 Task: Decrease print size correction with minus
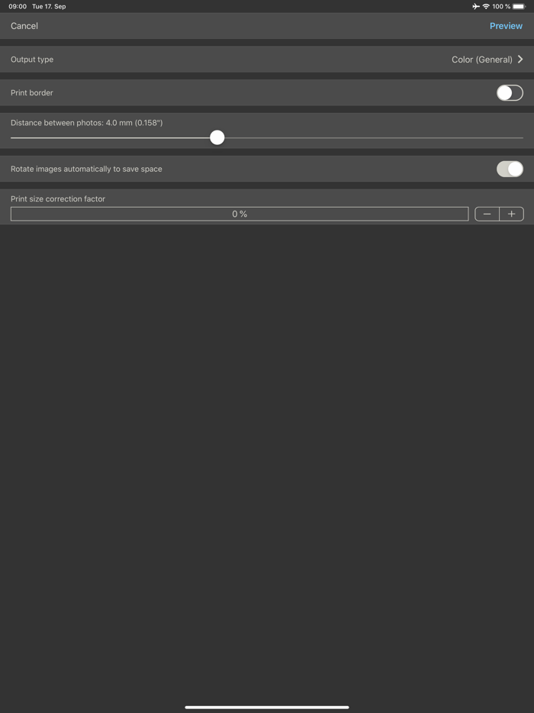pos(487,214)
